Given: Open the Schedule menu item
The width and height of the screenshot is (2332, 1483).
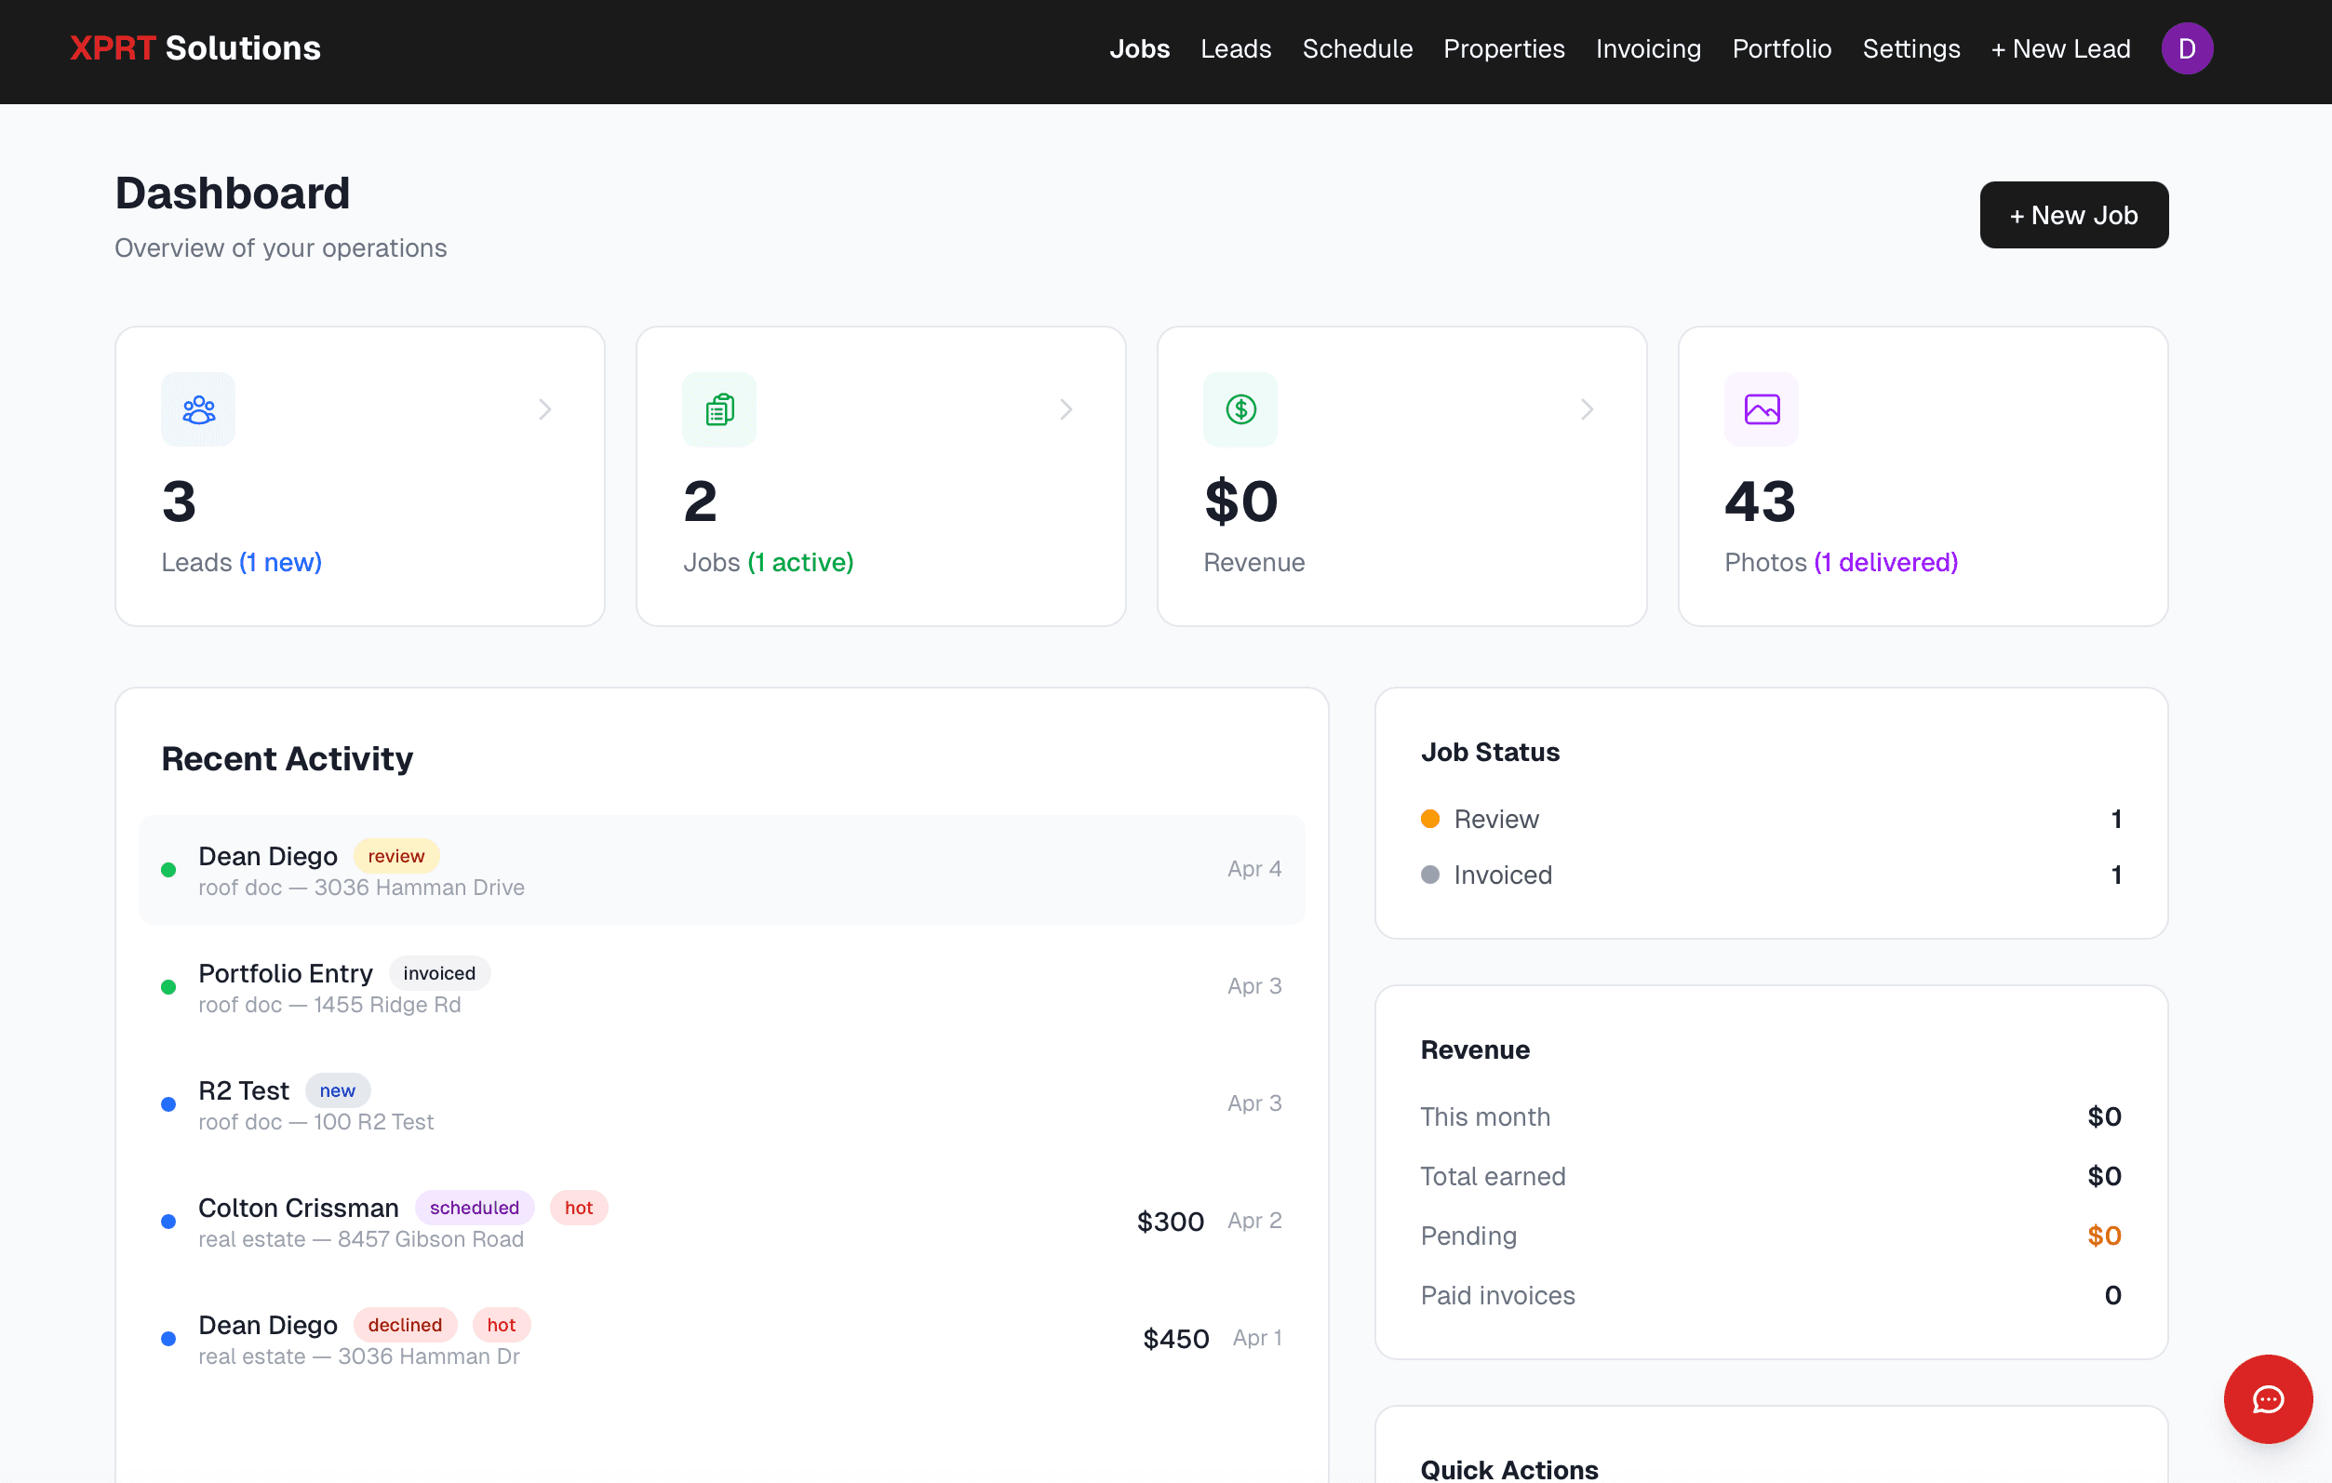Looking at the screenshot, I should tap(1357, 48).
